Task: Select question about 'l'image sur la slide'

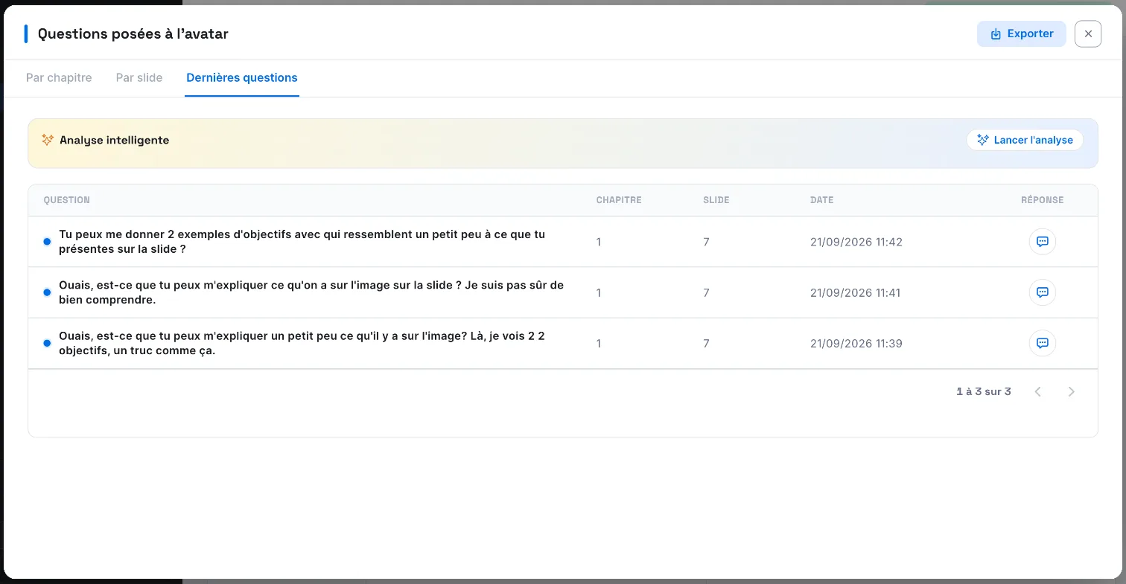Action: [311, 292]
